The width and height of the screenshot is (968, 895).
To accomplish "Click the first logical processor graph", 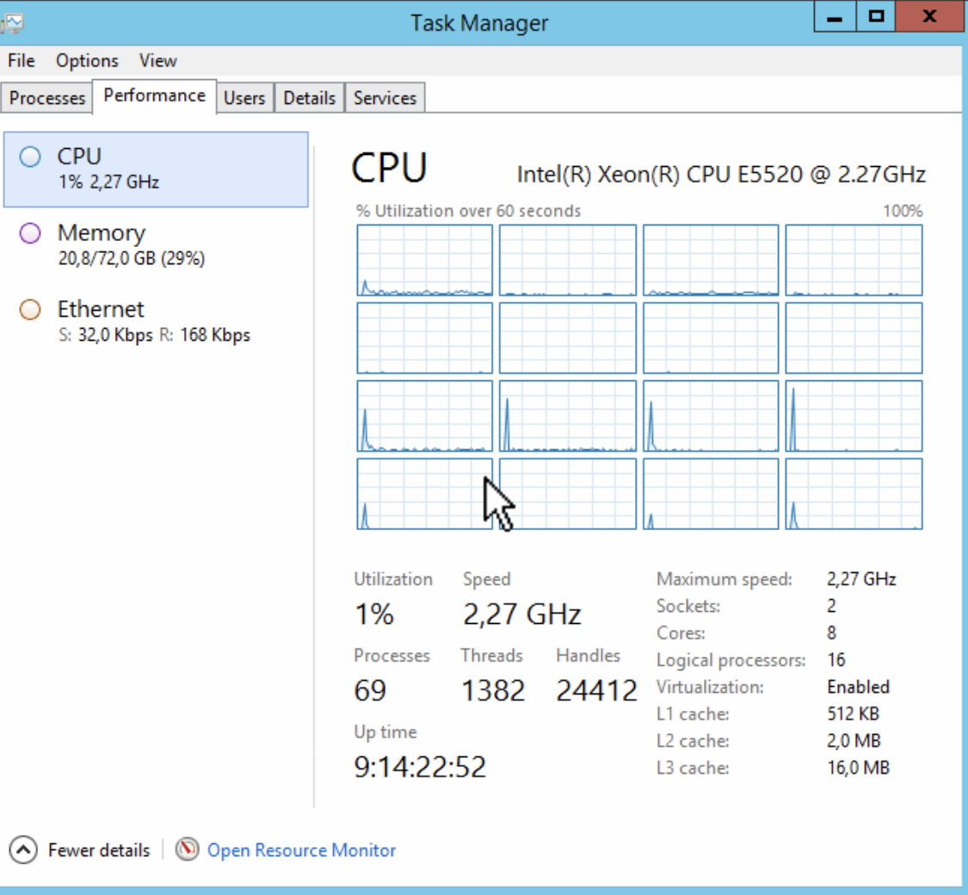I will click(x=425, y=260).
